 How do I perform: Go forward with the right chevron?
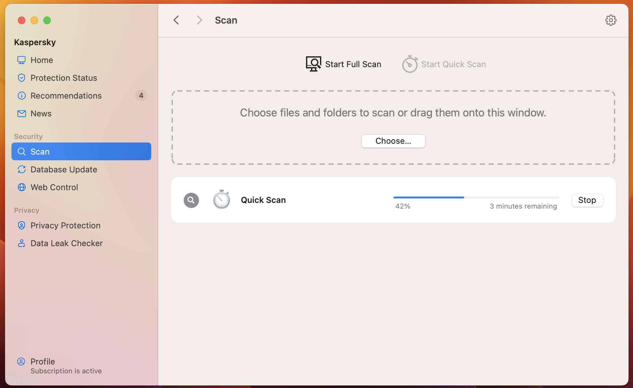click(199, 20)
